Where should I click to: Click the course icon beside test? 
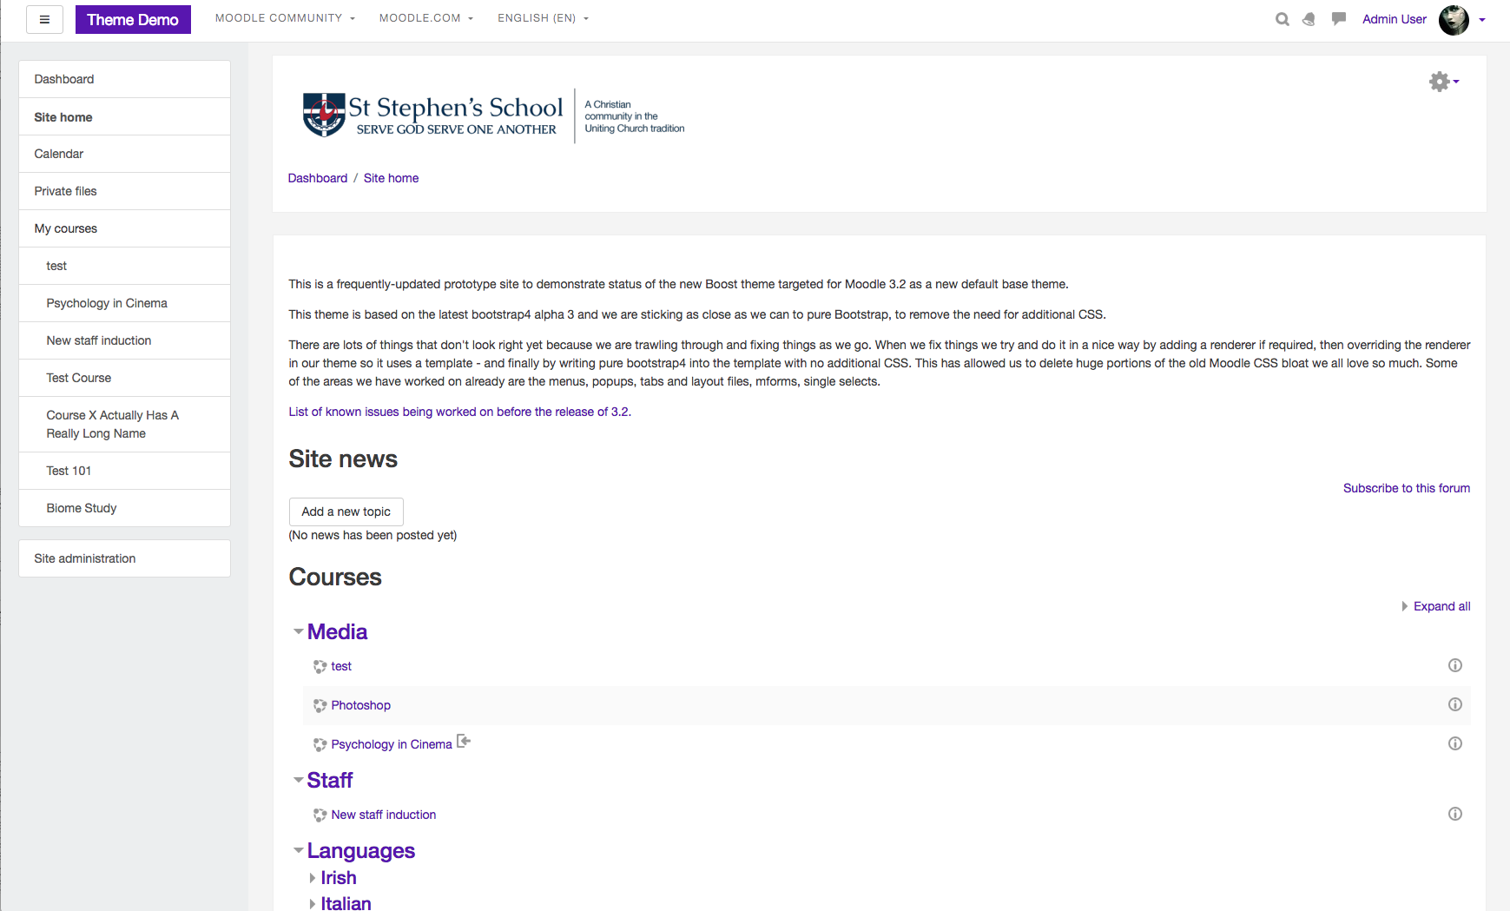point(320,666)
